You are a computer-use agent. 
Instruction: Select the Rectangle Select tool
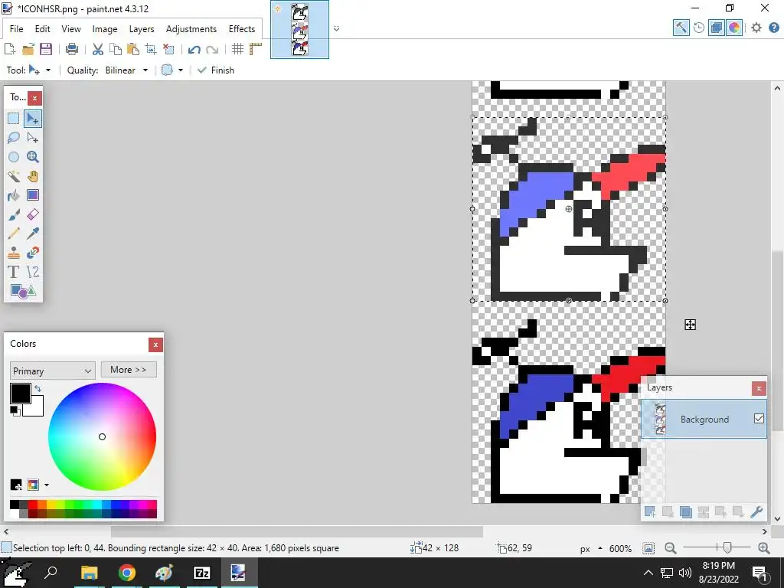click(14, 119)
